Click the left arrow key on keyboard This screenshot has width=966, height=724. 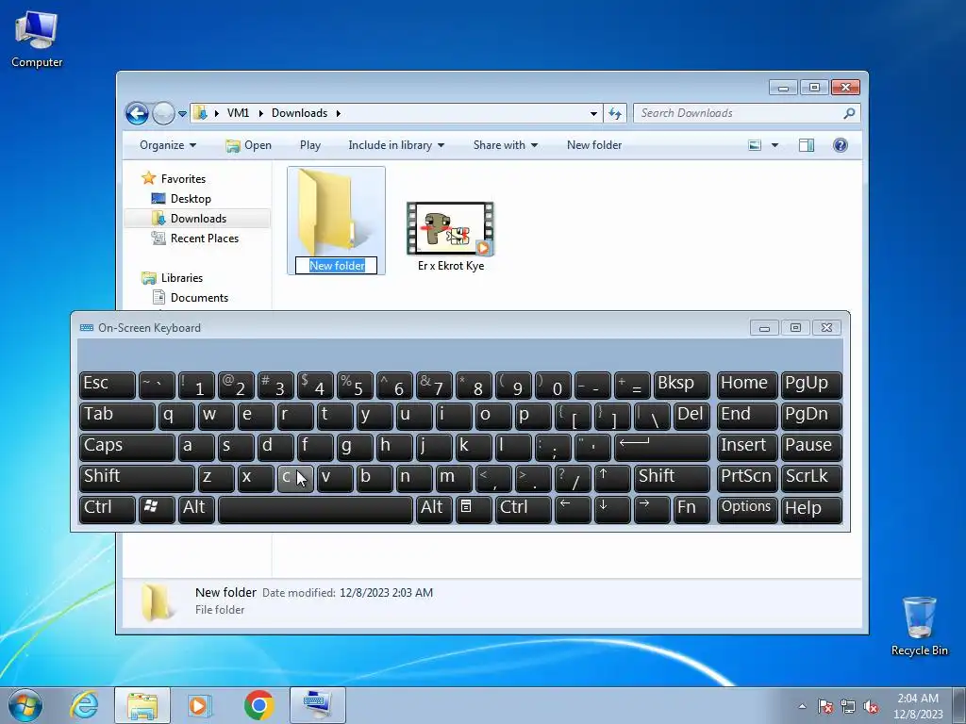pyautogui.click(x=573, y=510)
